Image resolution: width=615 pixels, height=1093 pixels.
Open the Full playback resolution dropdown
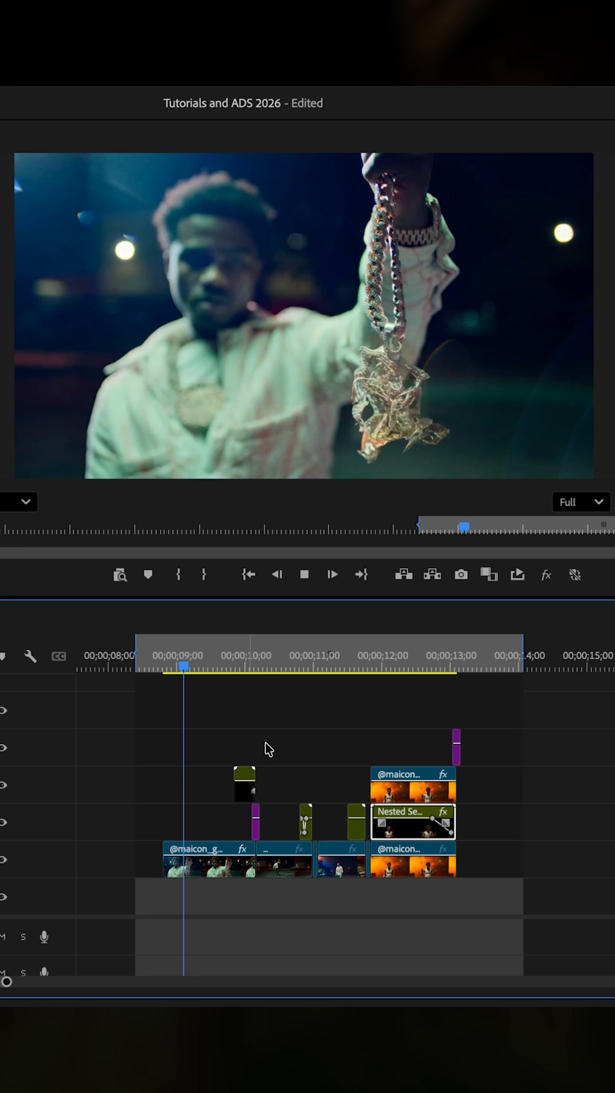581,502
